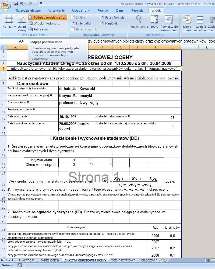Go to next sheet tab arrow
This screenshot has height=269, width=215.
[x=9, y=260]
